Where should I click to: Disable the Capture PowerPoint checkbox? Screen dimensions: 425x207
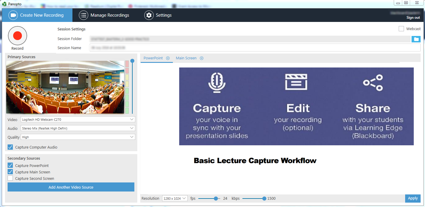(x=10, y=165)
